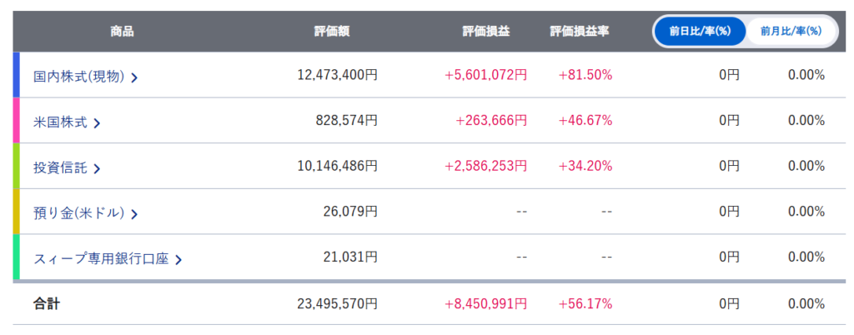Click the chevron beside 預り金(米ドル)

click(134, 213)
